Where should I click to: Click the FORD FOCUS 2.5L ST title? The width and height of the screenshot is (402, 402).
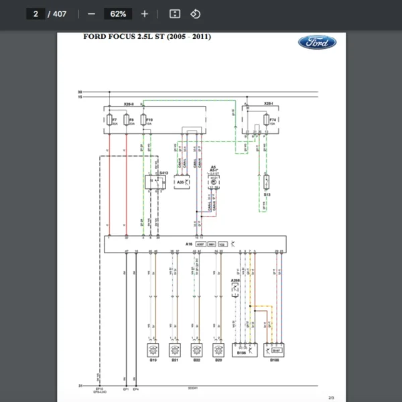(147, 37)
